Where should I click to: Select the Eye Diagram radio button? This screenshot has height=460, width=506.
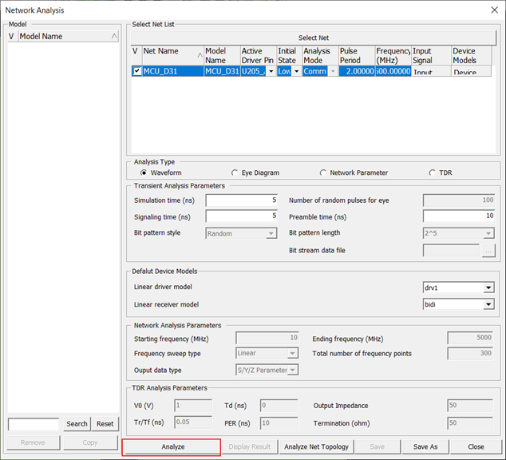pos(235,172)
